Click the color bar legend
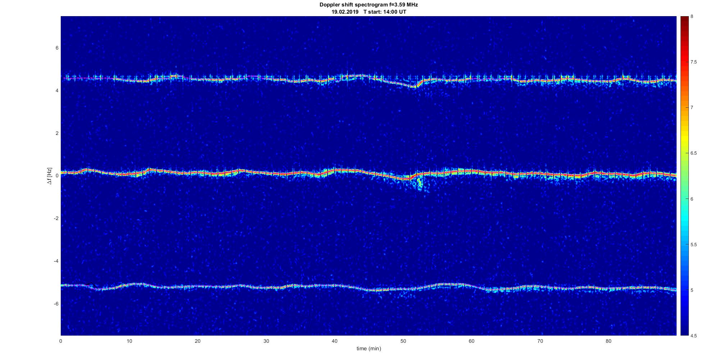This screenshot has width=719, height=360. pyautogui.click(x=684, y=176)
